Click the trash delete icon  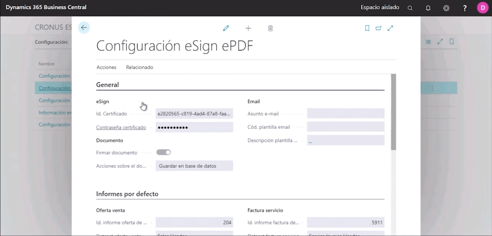tap(270, 28)
